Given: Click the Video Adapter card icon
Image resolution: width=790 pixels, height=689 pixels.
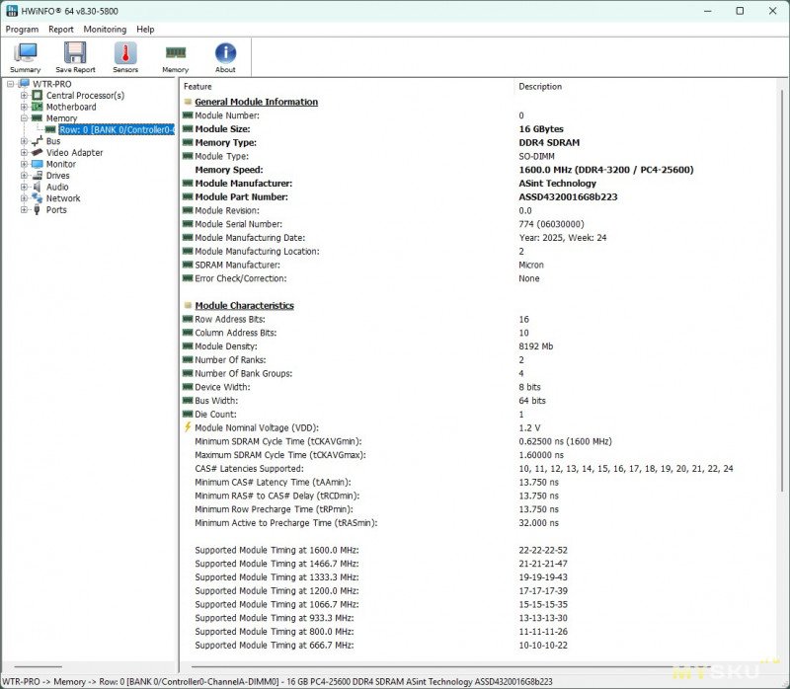Looking at the screenshot, I should 38,153.
